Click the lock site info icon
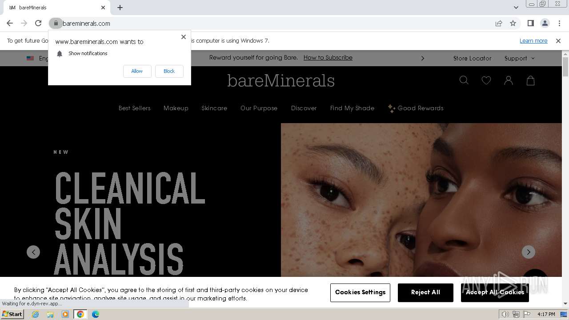 coord(56,23)
